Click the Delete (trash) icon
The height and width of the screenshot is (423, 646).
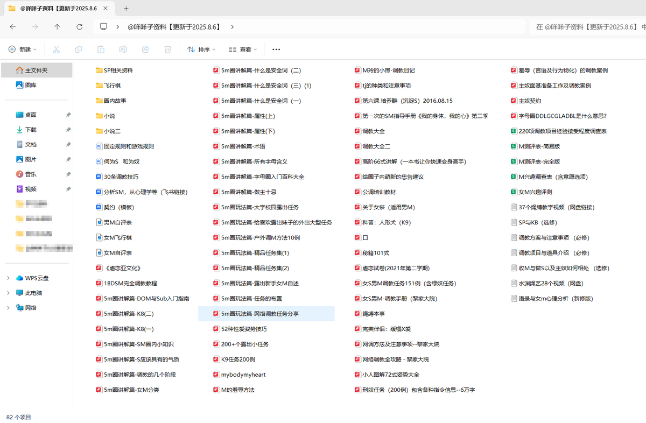[x=167, y=49]
